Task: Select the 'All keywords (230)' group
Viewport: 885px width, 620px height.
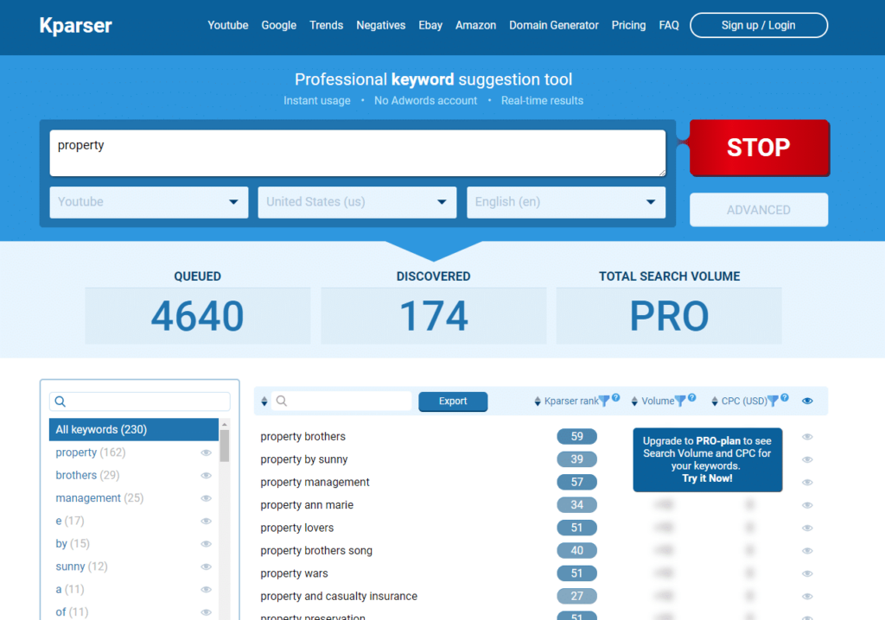Action: click(134, 429)
